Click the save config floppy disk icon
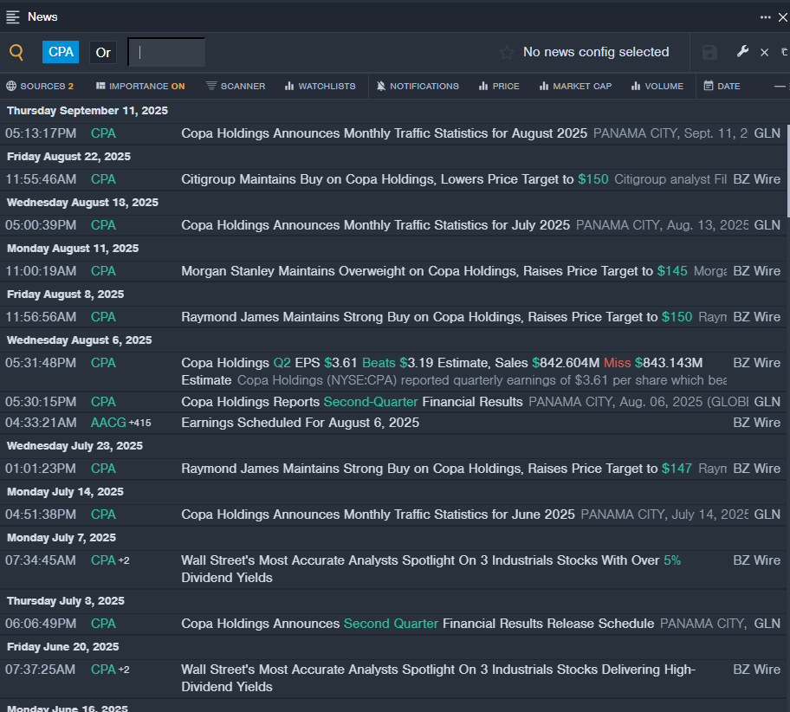 click(709, 53)
